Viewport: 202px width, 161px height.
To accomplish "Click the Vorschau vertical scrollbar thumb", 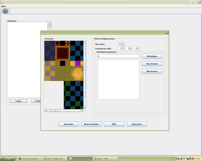I will click(85, 70).
